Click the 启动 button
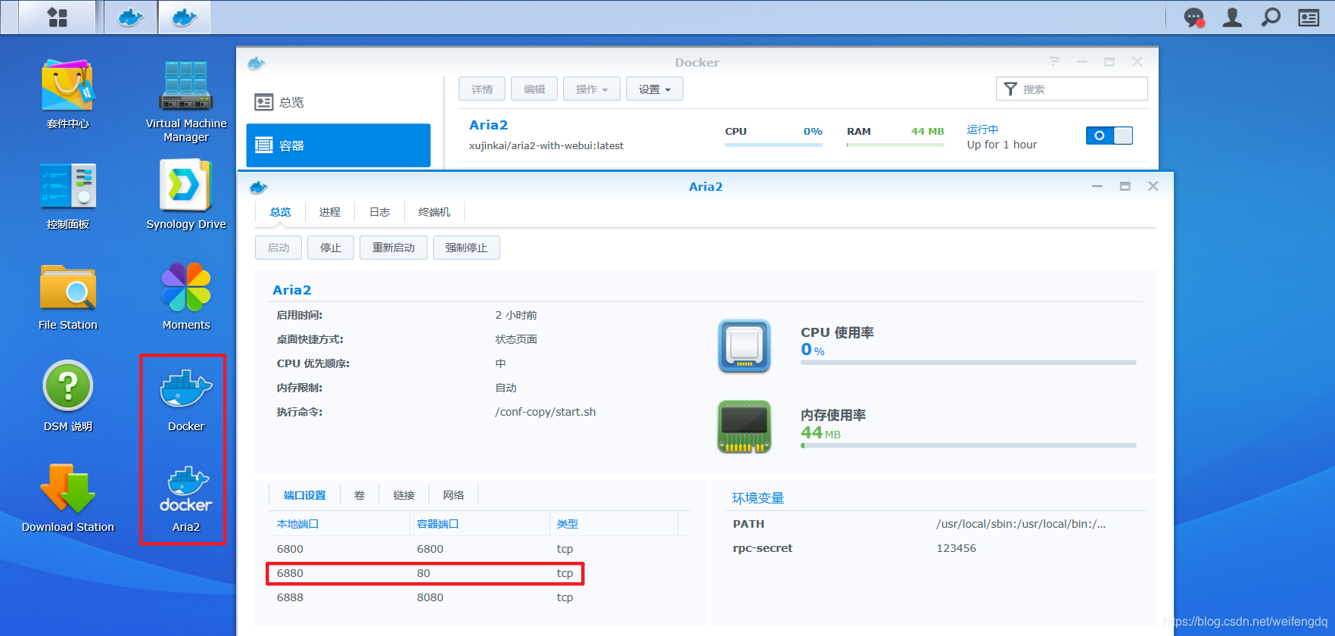The height and width of the screenshot is (636, 1335). click(279, 248)
